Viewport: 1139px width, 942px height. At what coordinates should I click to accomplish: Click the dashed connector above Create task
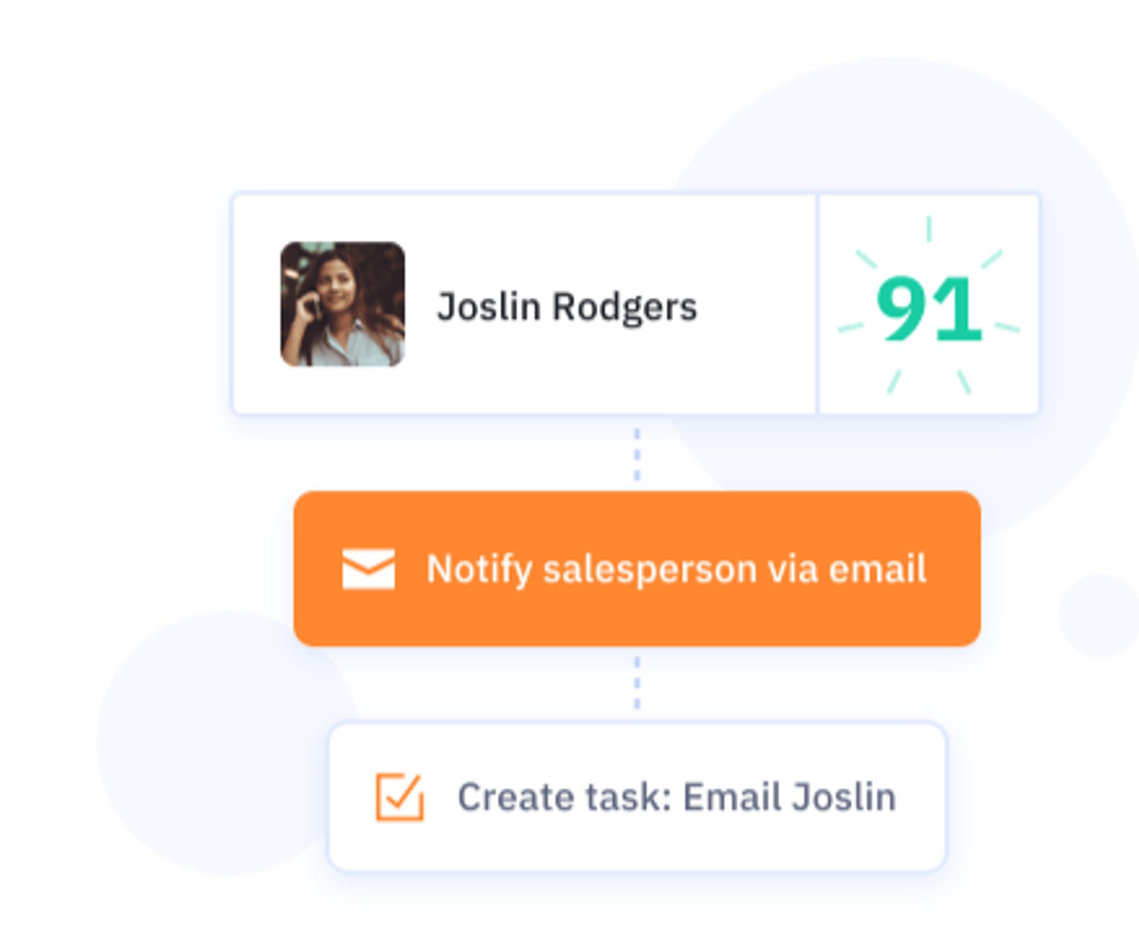[x=637, y=682]
